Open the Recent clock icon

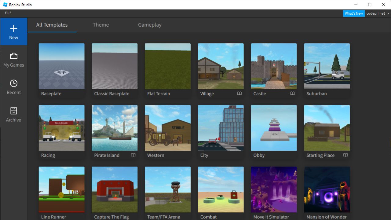tap(13, 83)
